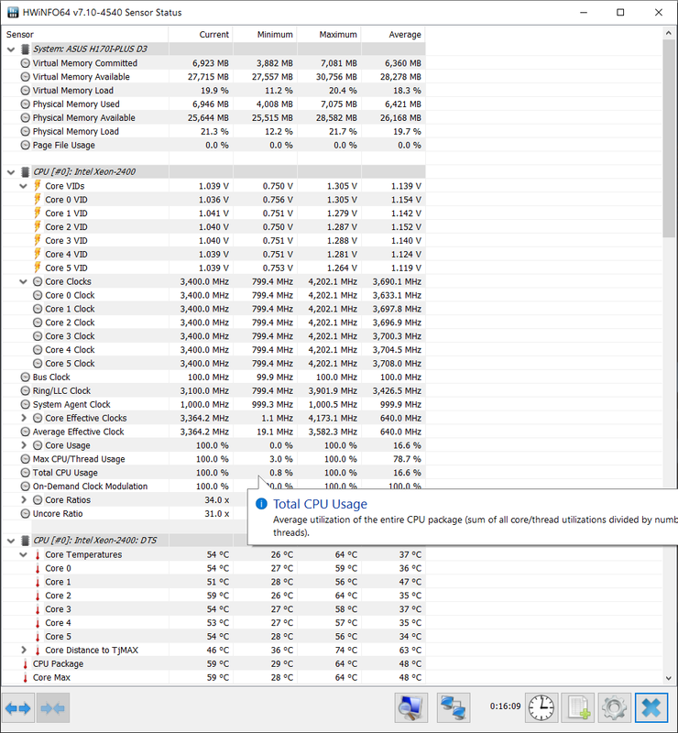Expand the Core Ratios row

(24, 500)
